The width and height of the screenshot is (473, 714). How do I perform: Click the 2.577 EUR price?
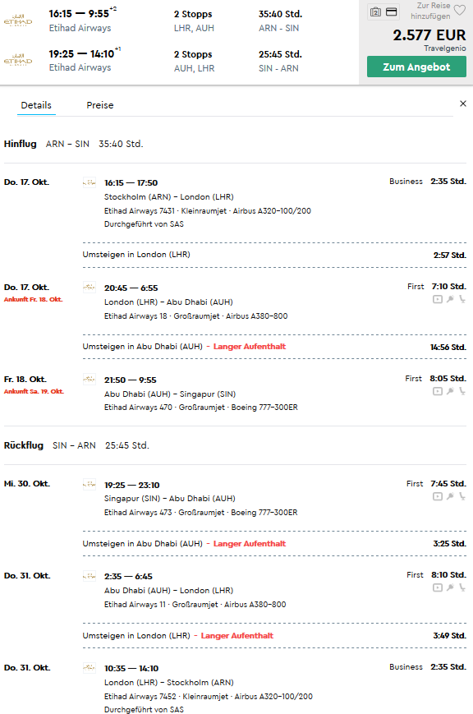click(x=429, y=35)
